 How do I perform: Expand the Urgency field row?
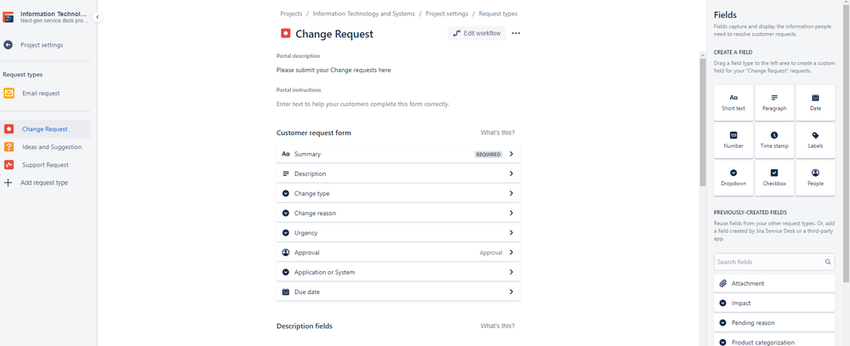pos(398,233)
